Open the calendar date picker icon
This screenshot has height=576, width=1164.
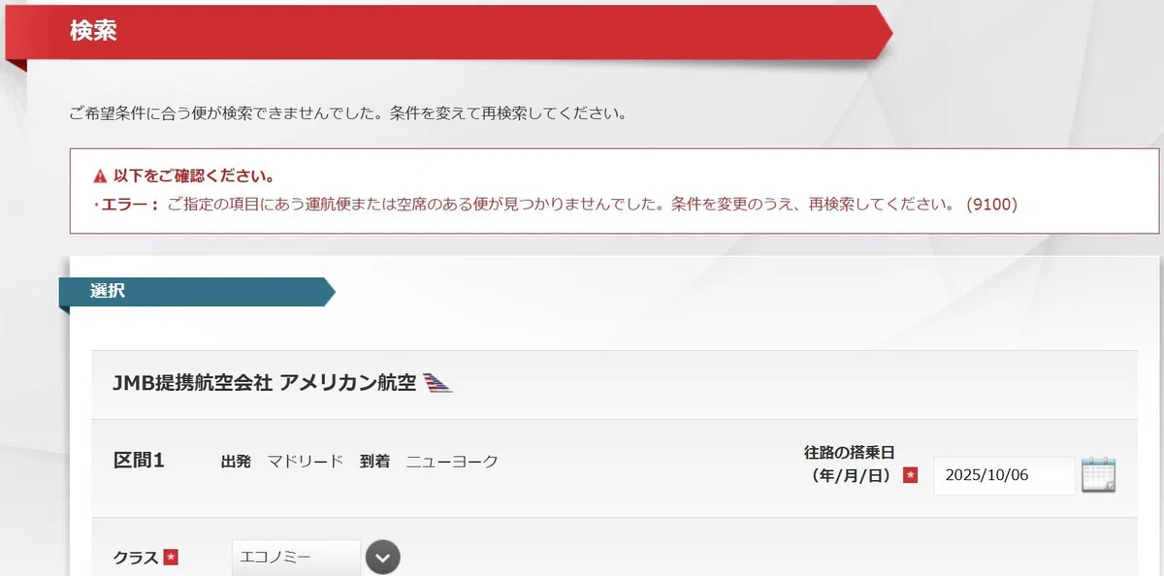tap(1098, 475)
